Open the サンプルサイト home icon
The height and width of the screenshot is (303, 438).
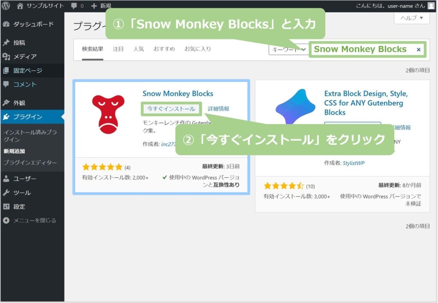[20, 6]
